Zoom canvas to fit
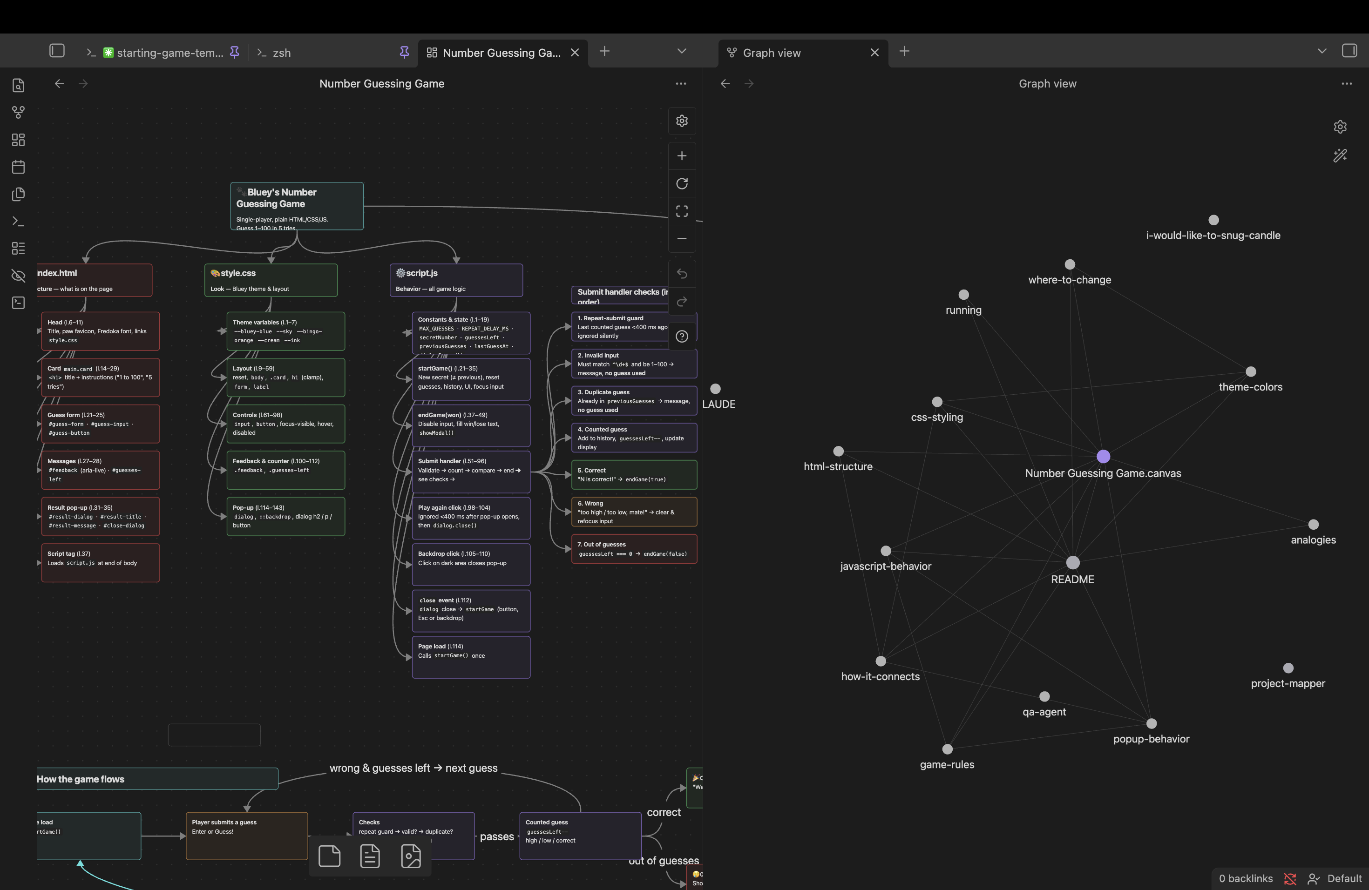Viewport: 1369px width, 890px height. click(x=682, y=211)
